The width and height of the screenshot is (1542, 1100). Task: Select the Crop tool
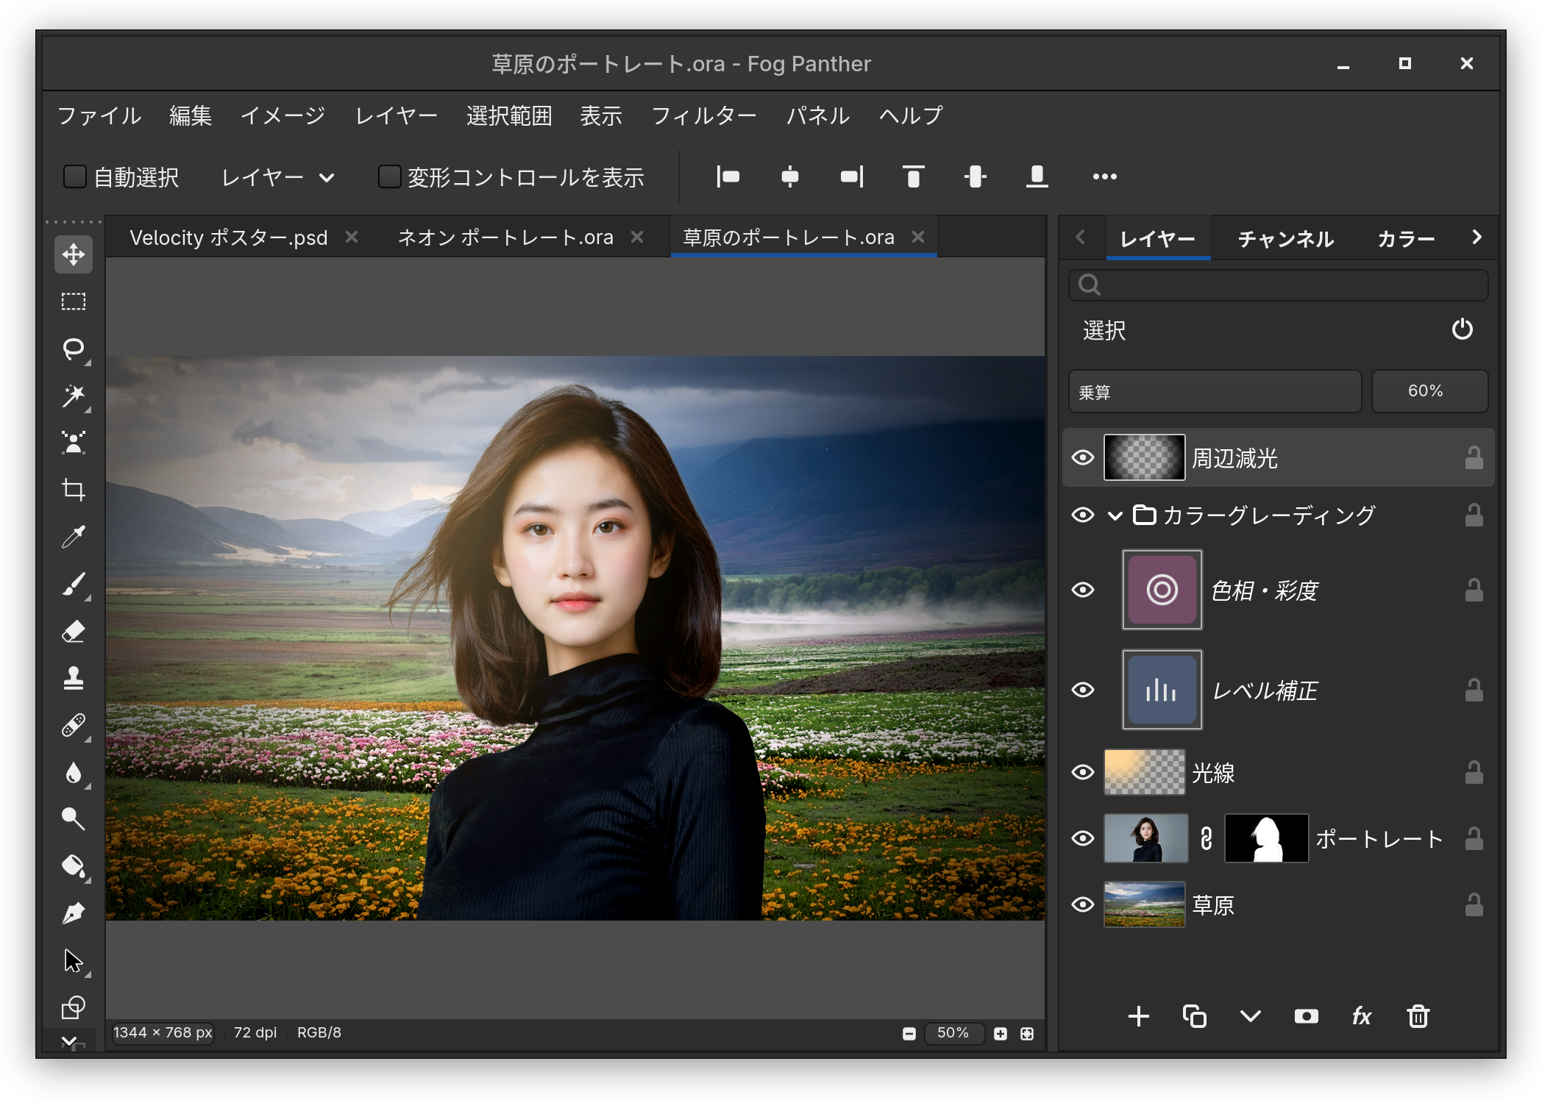click(x=74, y=490)
